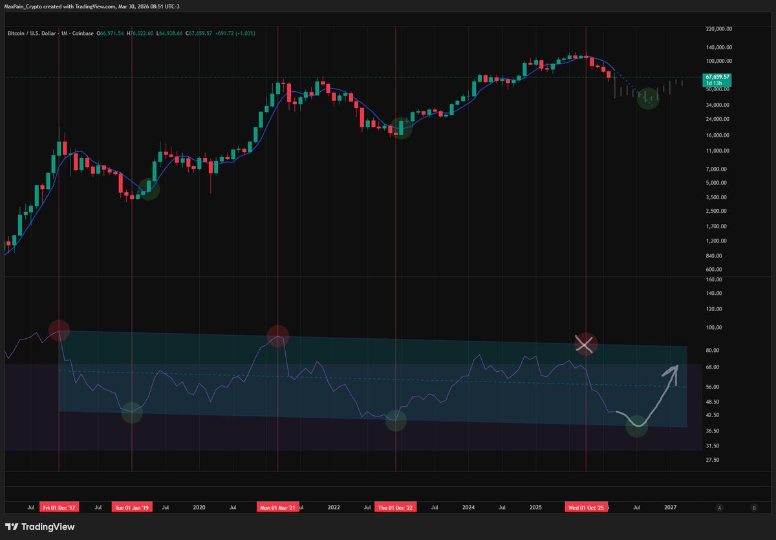776x540 pixels.
Task: Click the current price label 67,659.57
Action: pyautogui.click(x=718, y=77)
